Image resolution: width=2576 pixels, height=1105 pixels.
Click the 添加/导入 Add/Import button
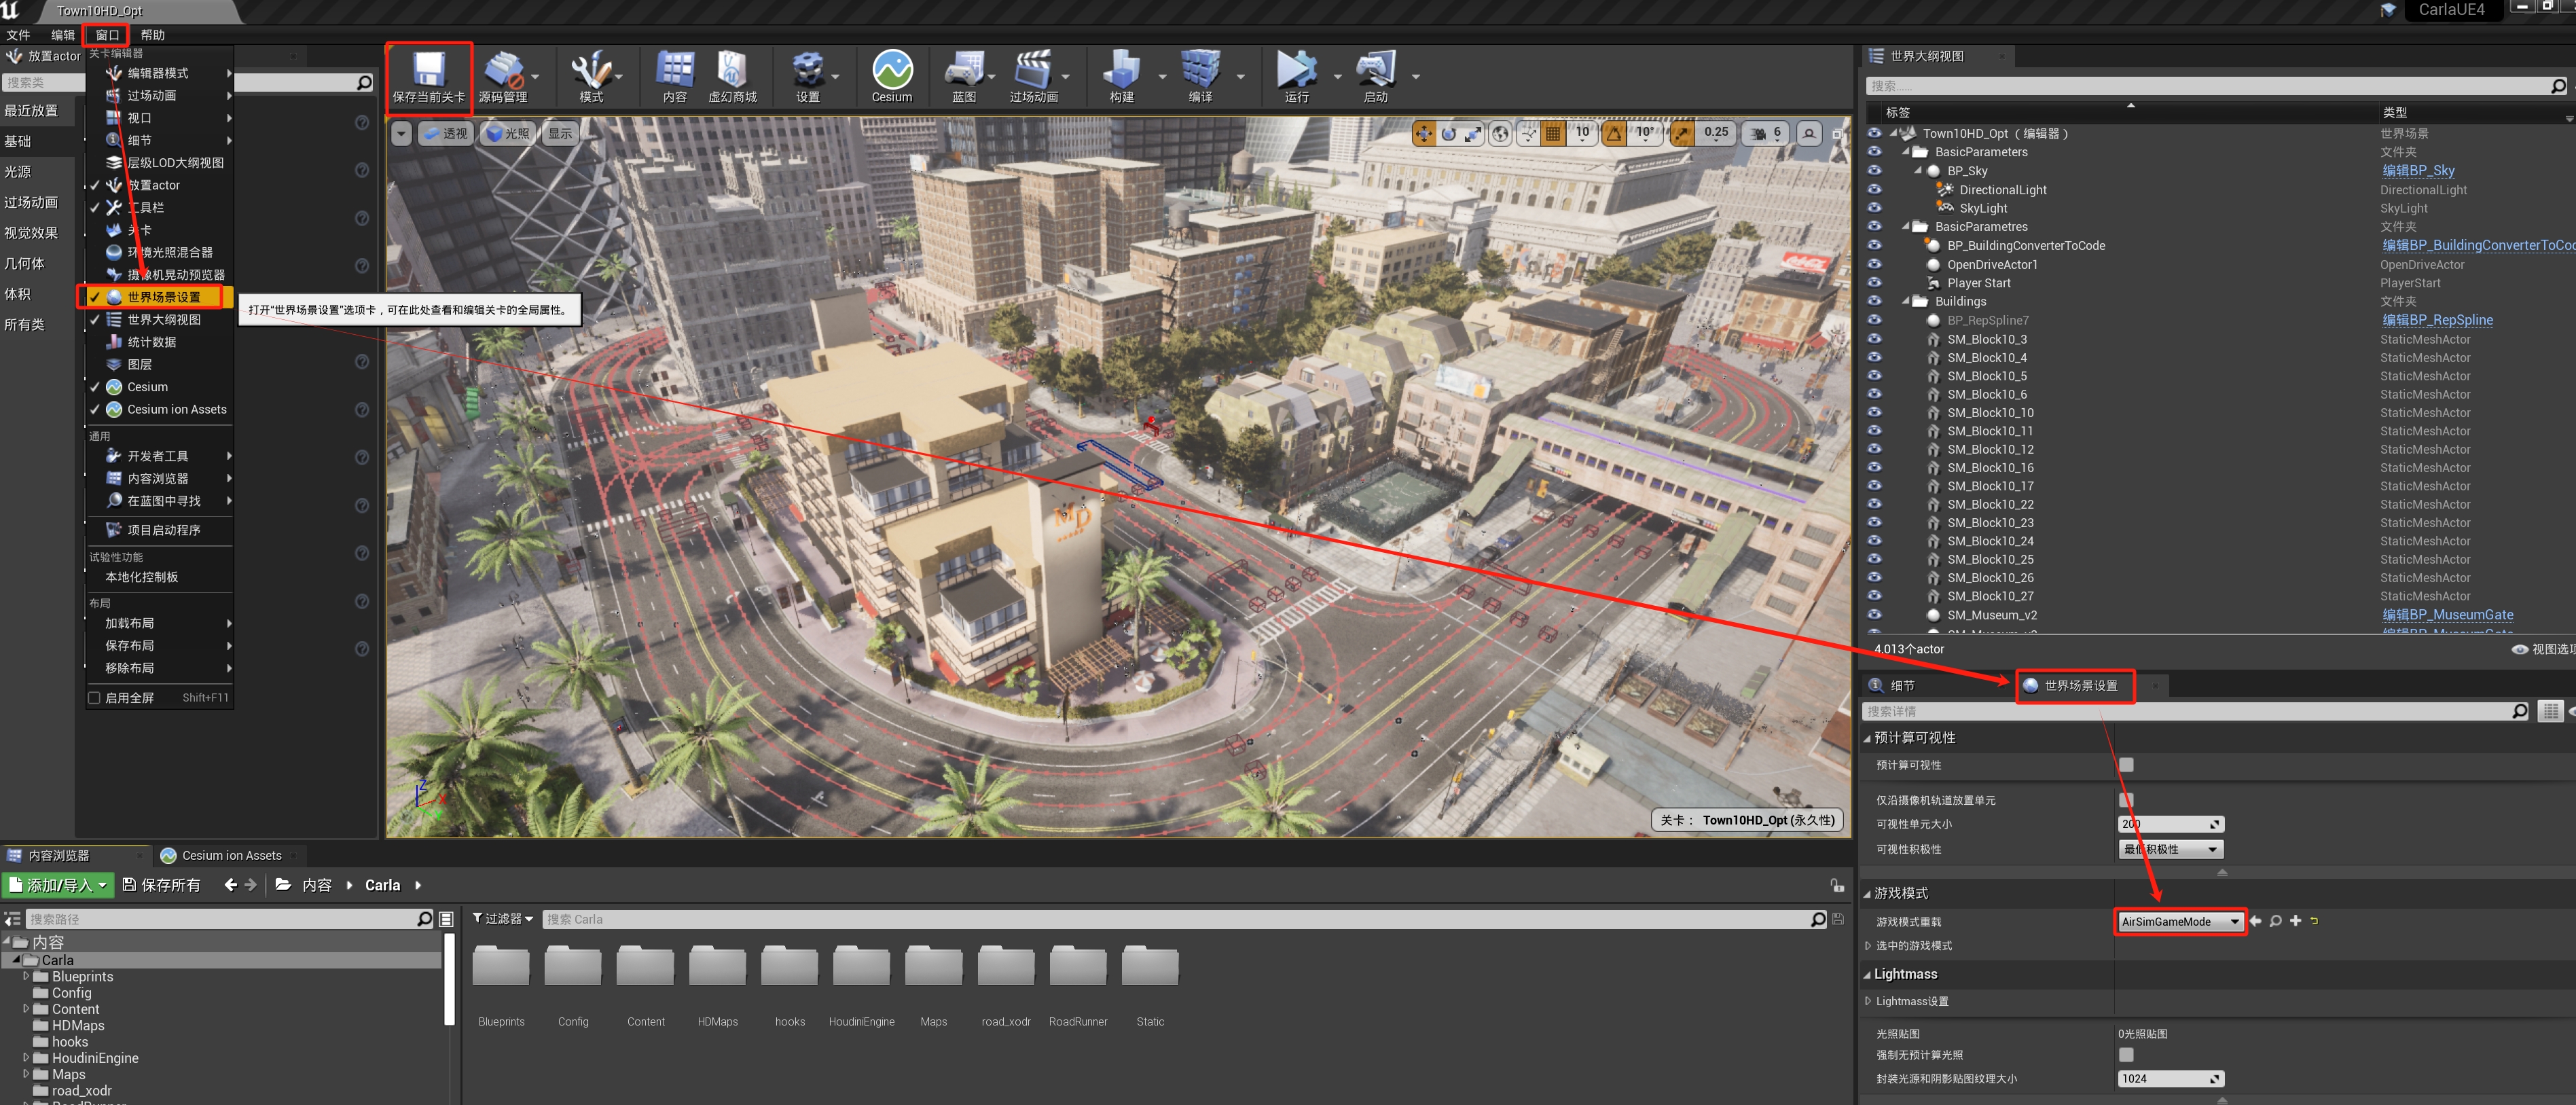58,885
